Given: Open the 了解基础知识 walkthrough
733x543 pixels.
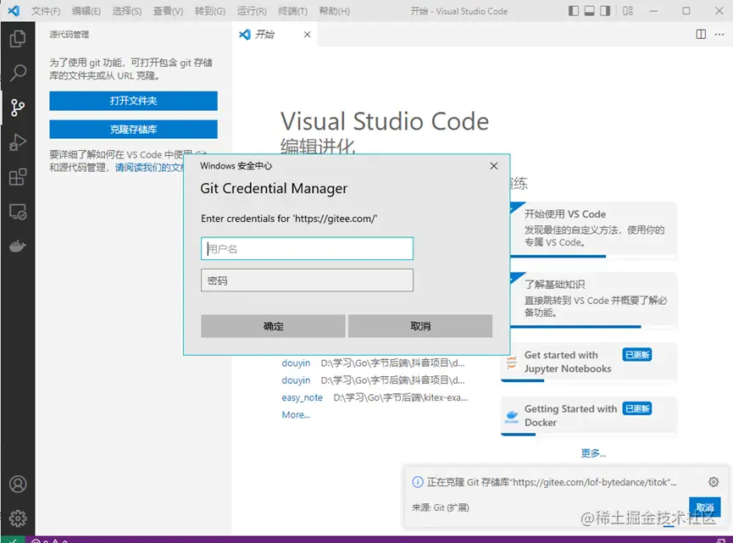Looking at the screenshot, I should click(593, 300).
